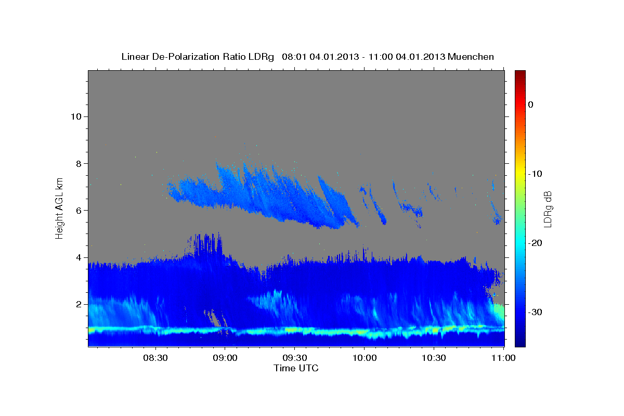
Task: Click the plot title text
Action: pyautogui.click(x=307, y=57)
